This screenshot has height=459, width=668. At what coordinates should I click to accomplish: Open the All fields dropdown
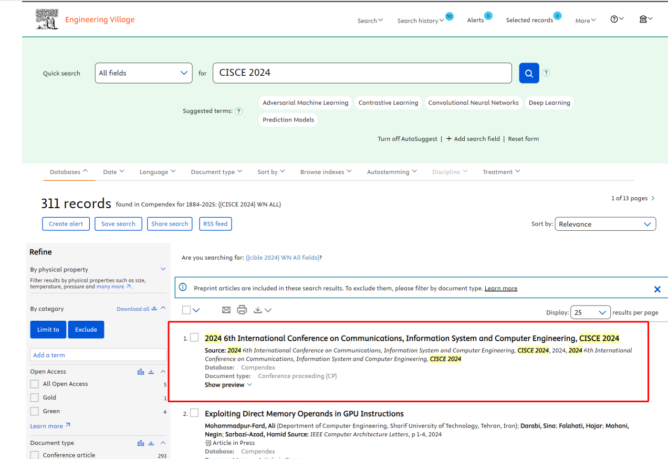tap(143, 73)
